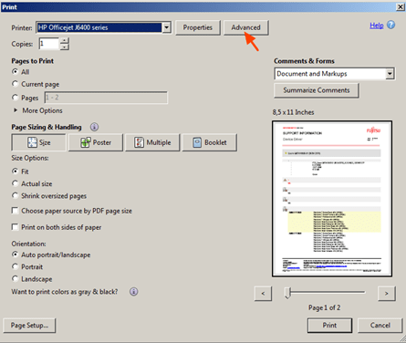Select Portrait orientation
This screenshot has height=343, width=406.
point(15,266)
